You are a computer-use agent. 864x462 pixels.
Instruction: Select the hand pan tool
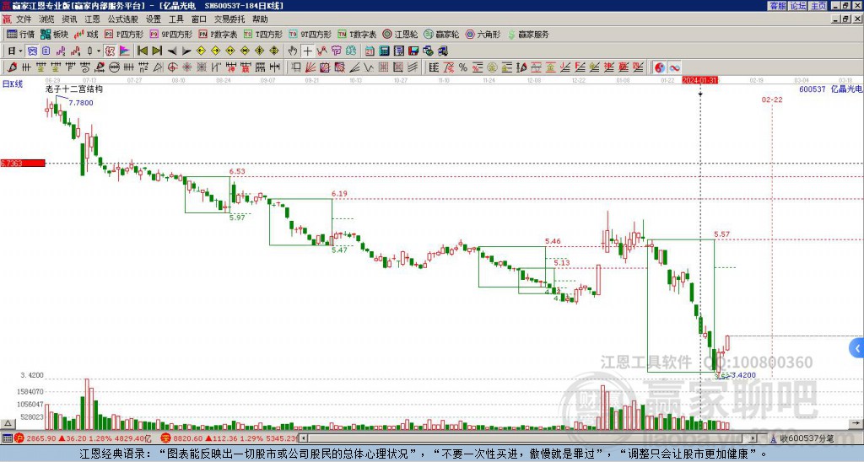pos(293,51)
